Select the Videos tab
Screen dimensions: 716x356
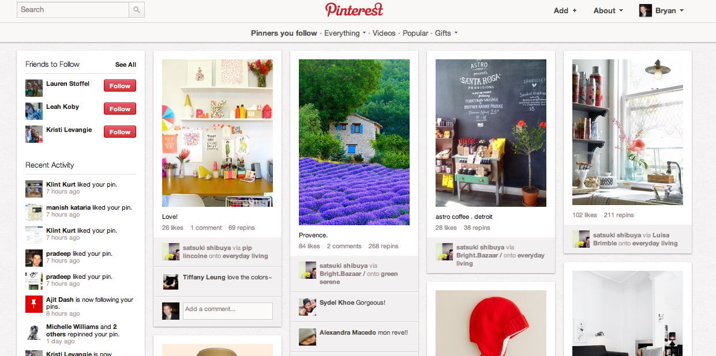[384, 33]
